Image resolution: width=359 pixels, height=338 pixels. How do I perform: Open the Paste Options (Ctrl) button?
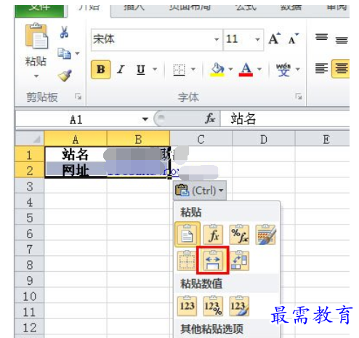[x=200, y=190]
